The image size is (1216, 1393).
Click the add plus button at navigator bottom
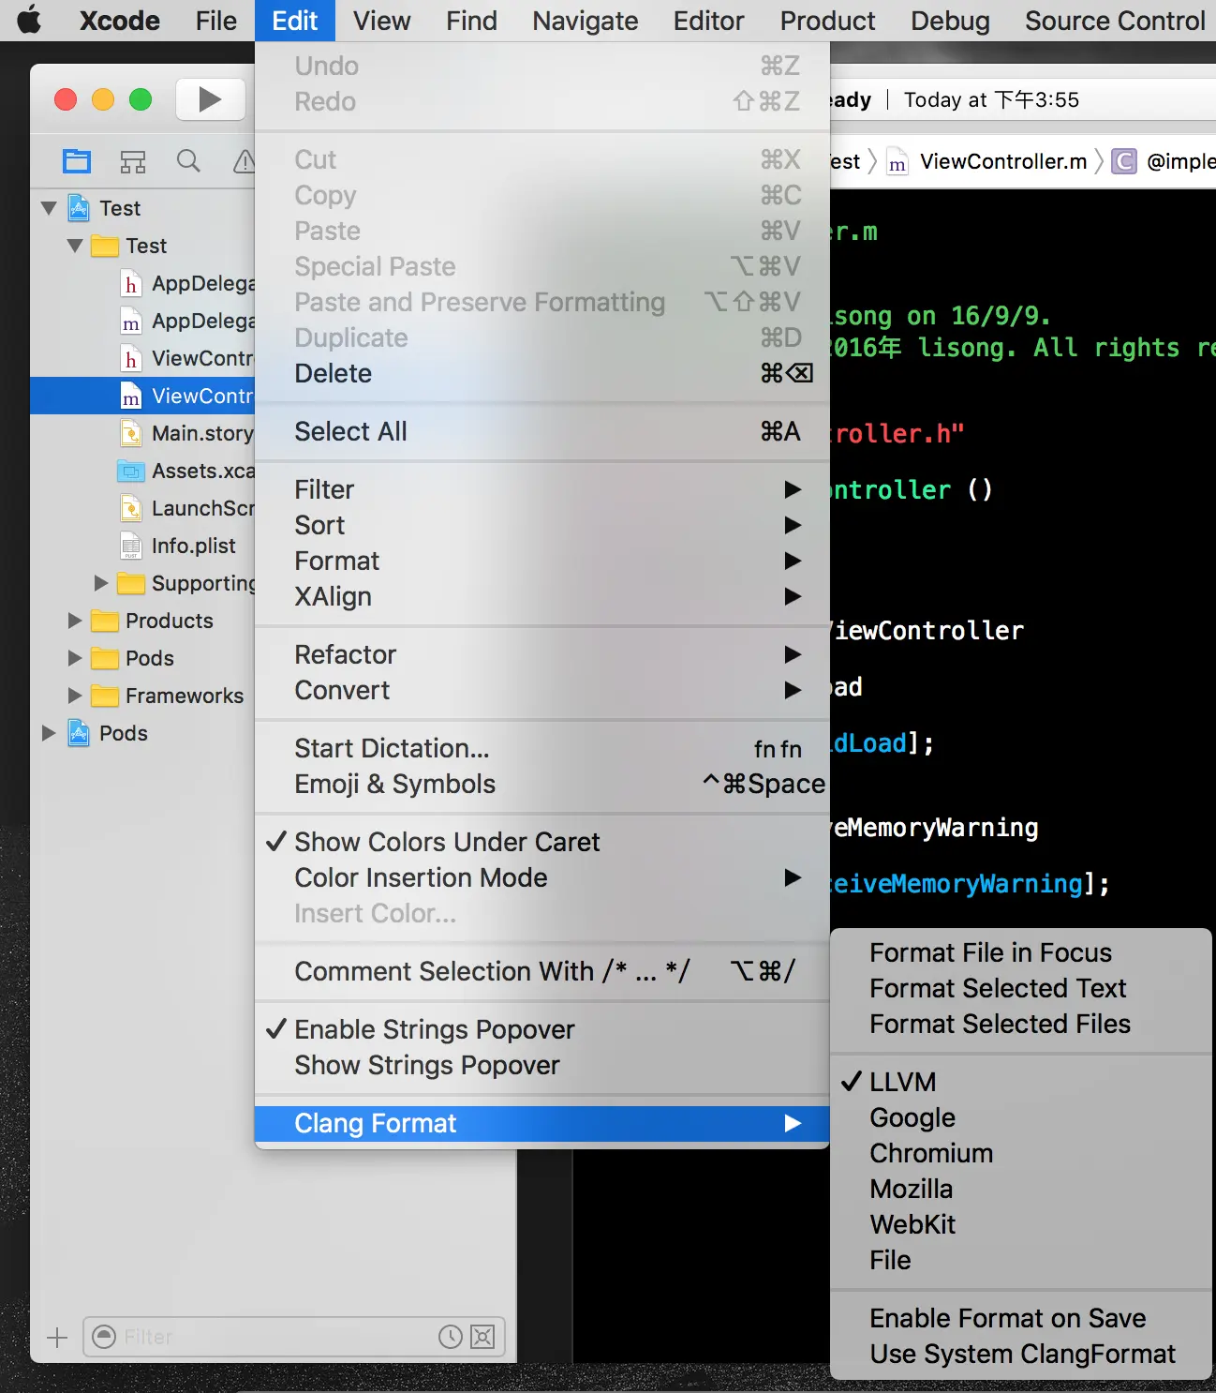[57, 1338]
